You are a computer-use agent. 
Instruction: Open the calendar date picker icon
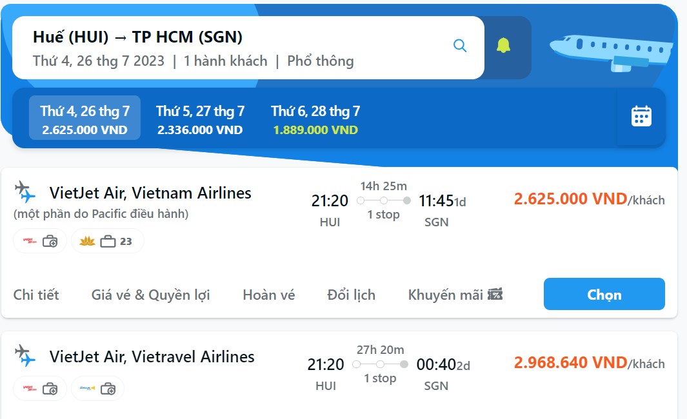(x=641, y=117)
